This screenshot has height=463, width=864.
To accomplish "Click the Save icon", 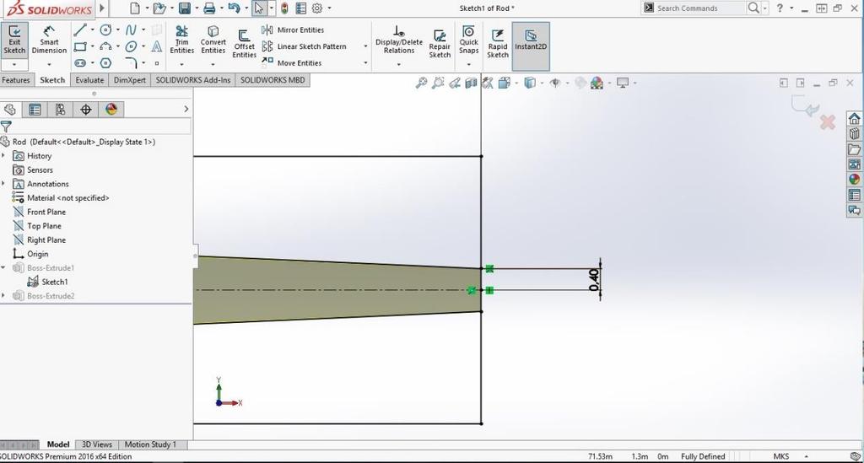I will click(x=185, y=8).
